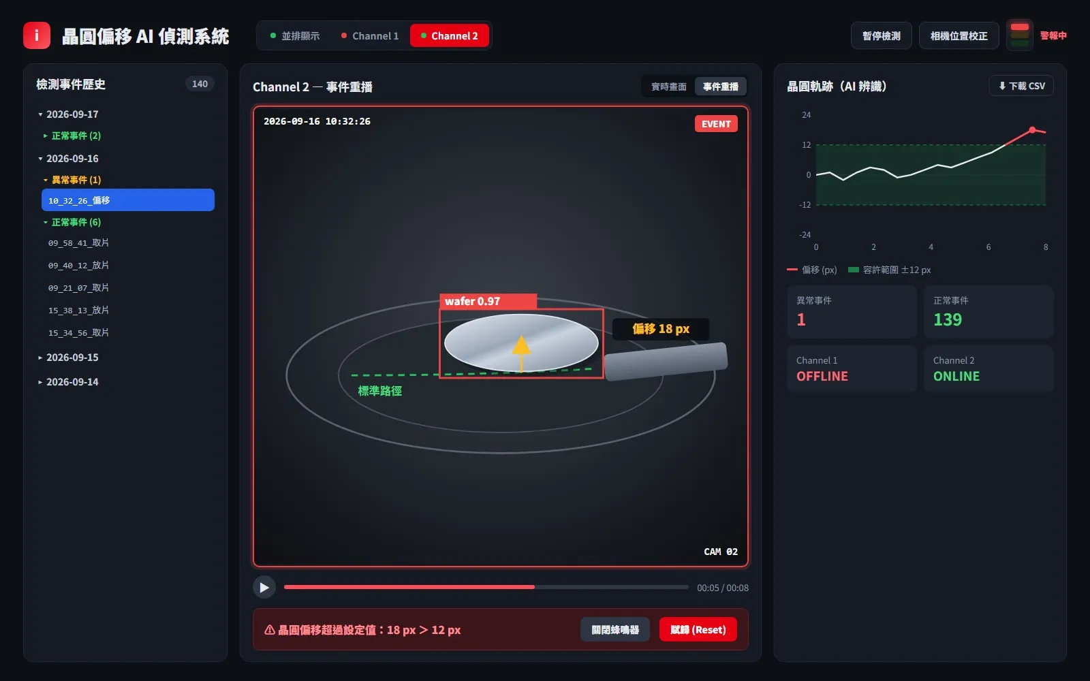Click the 賦歸 (Reset) button

[698, 630]
